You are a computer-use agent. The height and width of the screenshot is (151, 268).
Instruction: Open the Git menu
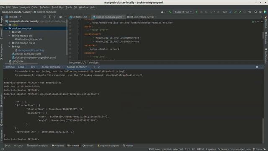(75, 7)
